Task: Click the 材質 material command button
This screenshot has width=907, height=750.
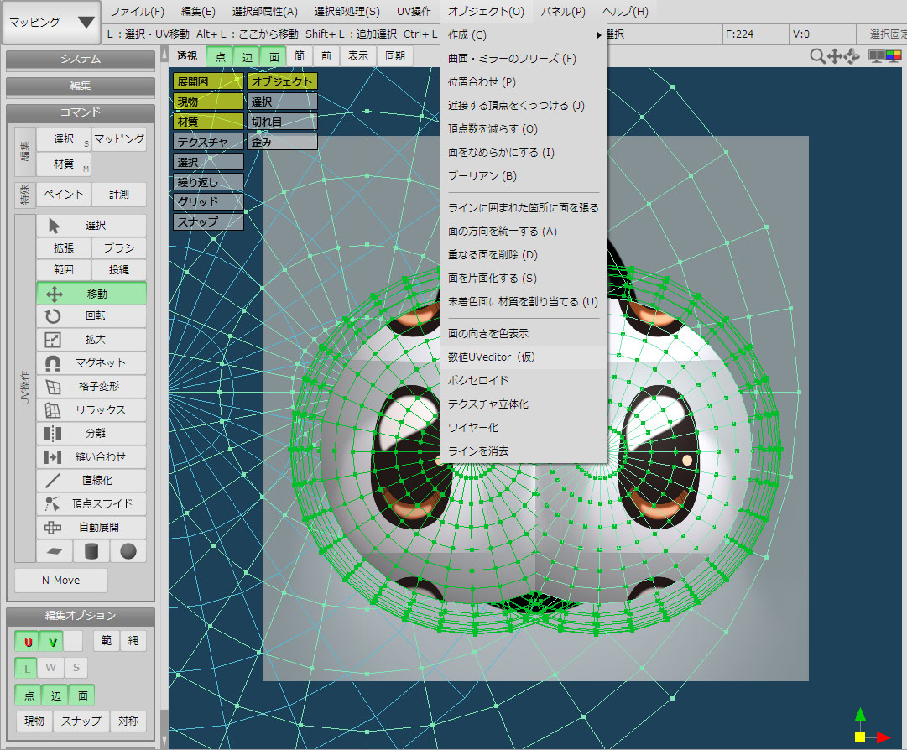Action: click(64, 164)
